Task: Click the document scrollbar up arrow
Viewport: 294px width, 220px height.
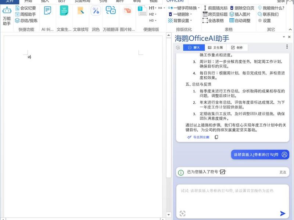Action: point(169,35)
